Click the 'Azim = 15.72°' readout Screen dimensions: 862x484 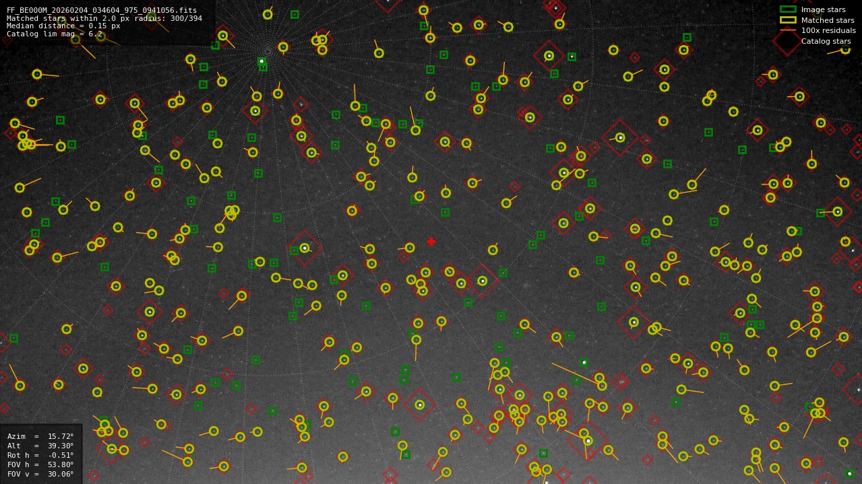coord(40,436)
